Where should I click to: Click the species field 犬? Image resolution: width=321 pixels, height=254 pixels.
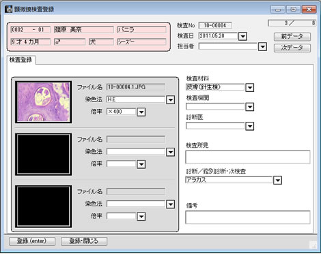(101, 42)
